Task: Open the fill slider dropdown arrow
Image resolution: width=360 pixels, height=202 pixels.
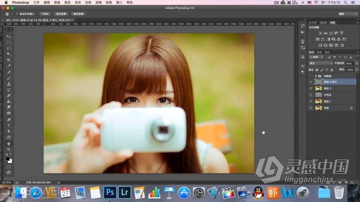Action: tap(356, 70)
